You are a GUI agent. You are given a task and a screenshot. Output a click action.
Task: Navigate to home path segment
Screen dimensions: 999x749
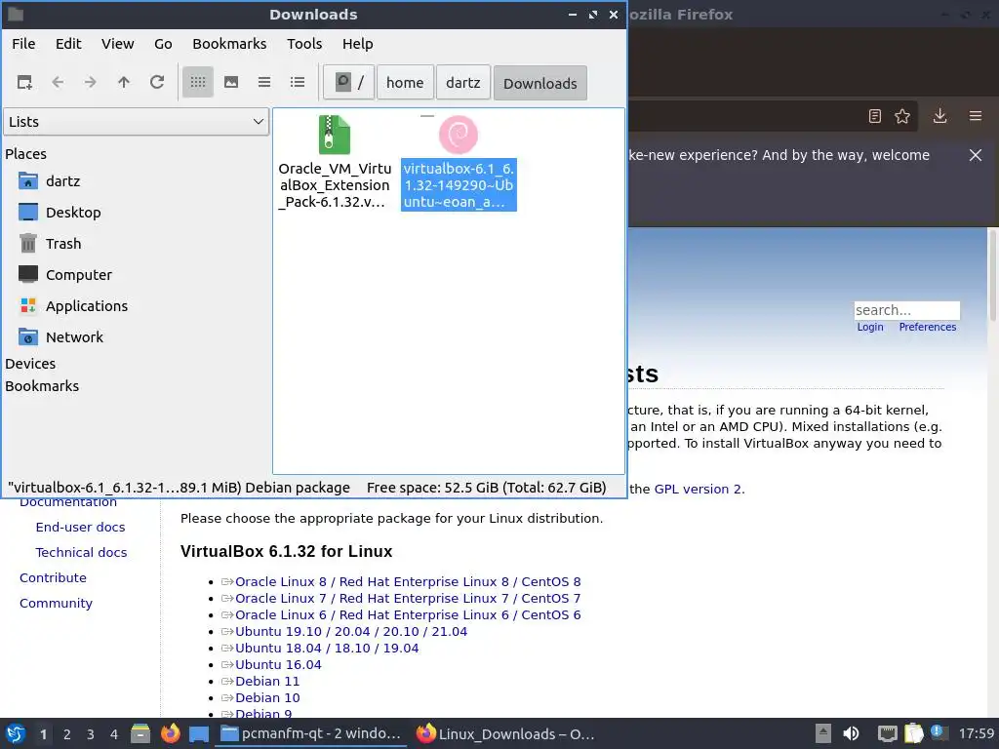pos(405,83)
